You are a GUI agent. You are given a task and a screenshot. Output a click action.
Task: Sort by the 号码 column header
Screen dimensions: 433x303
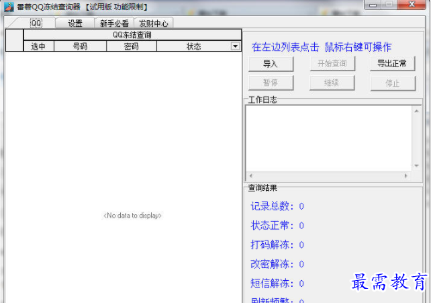(80, 46)
